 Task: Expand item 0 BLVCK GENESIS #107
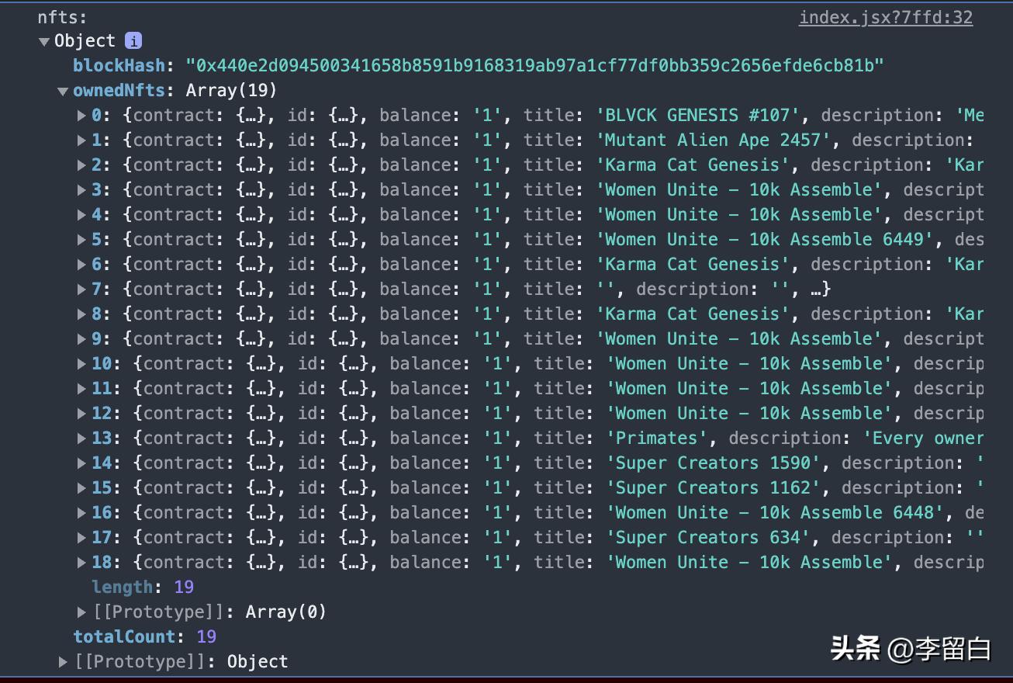pos(81,116)
